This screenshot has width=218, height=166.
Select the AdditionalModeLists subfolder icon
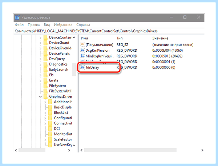[51, 102]
